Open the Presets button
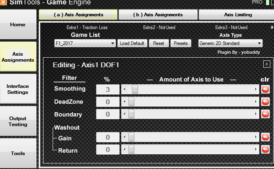The height and width of the screenshot is (169, 274). 181,43
